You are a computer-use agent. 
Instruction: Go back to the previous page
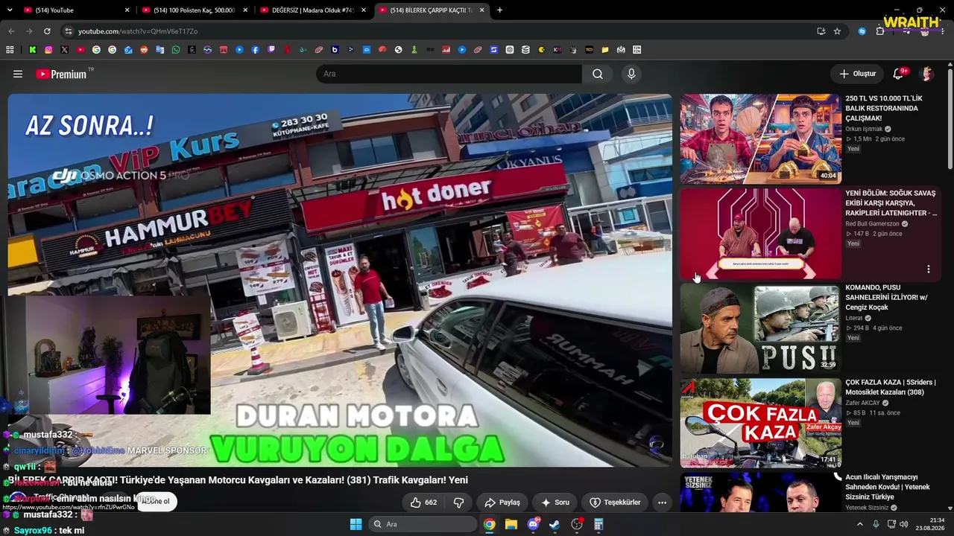pyautogui.click(x=11, y=31)
